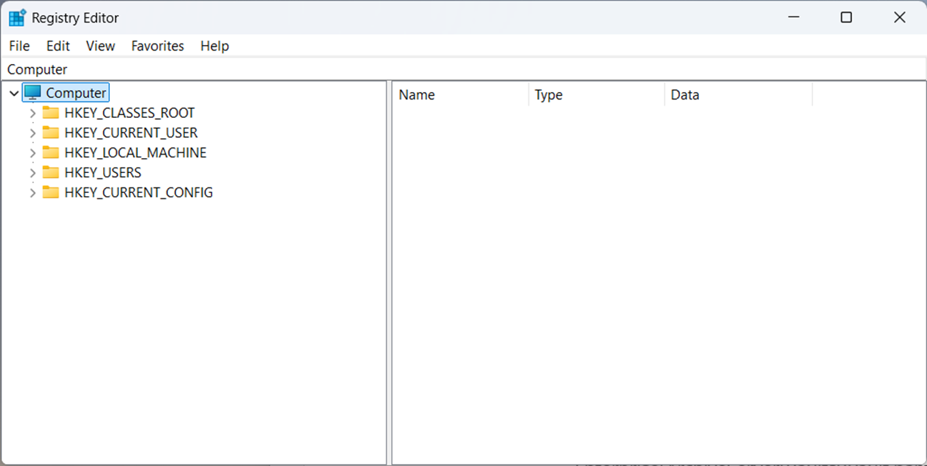
Task: Open the Edit menu
Action: click(x=58, y=46)
